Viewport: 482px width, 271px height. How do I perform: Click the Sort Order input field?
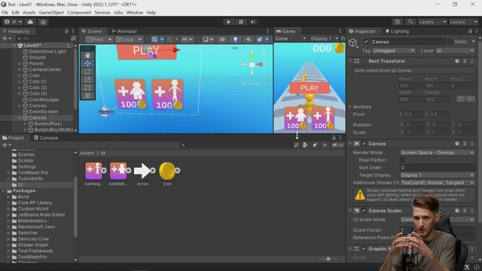point(437,167)
